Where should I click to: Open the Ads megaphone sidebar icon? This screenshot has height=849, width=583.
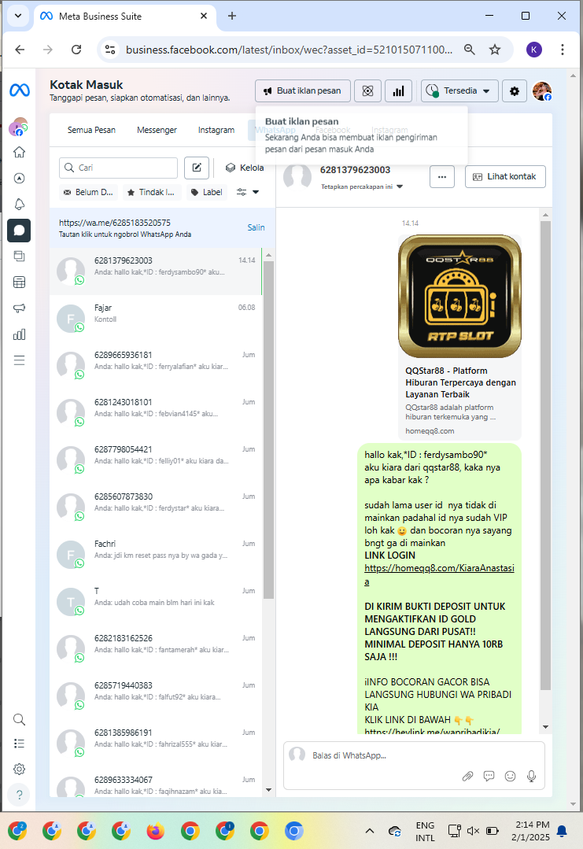(x=20, y=308)
